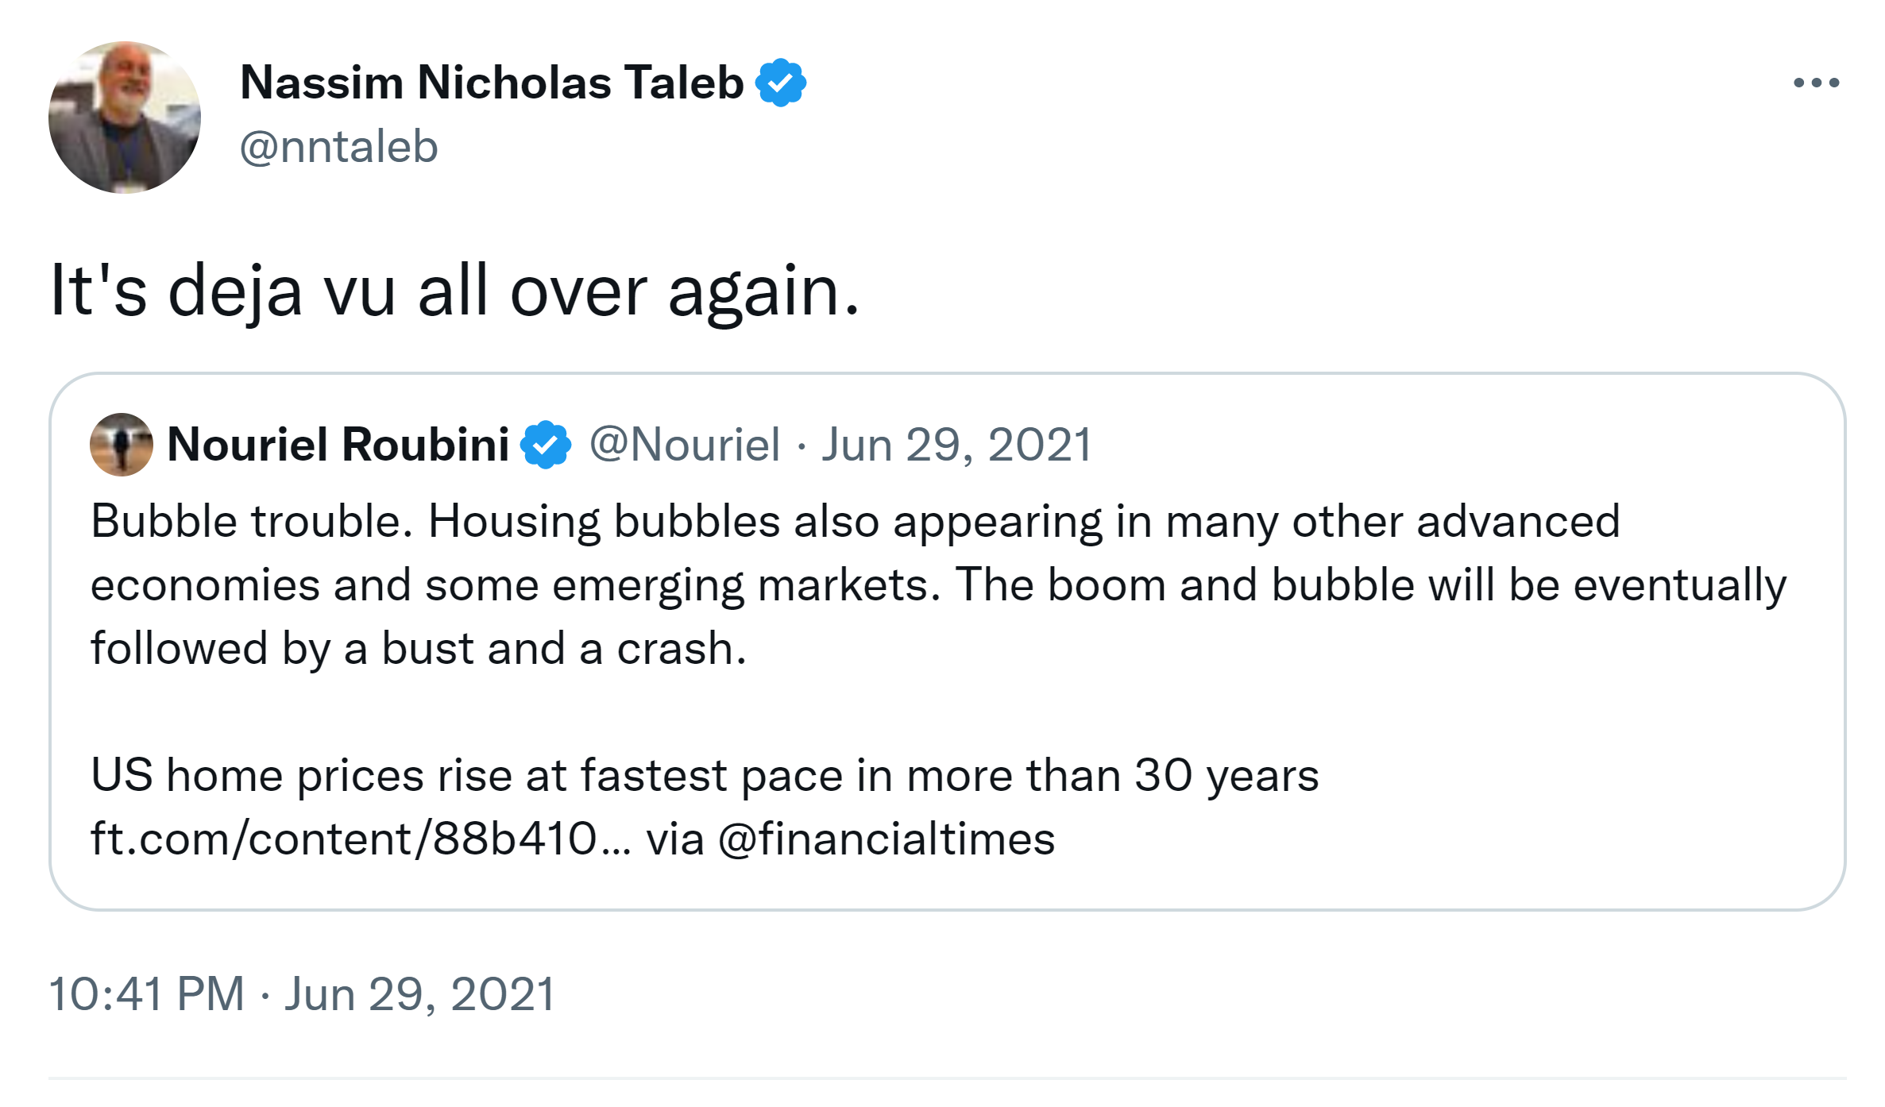The width and height of the screenshot is (1885, 1107).
Task: Click Nassim Nicholas Taleb's blue verified badge
Action: [x=781, y=83]
